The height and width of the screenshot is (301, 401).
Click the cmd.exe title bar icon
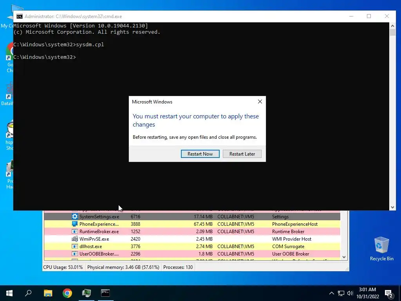coord(20,16)
